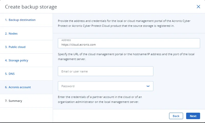The height and width of the screenshot is (123, 205).
Task: Click the Address input field
Action: click(x=129, y=43)
